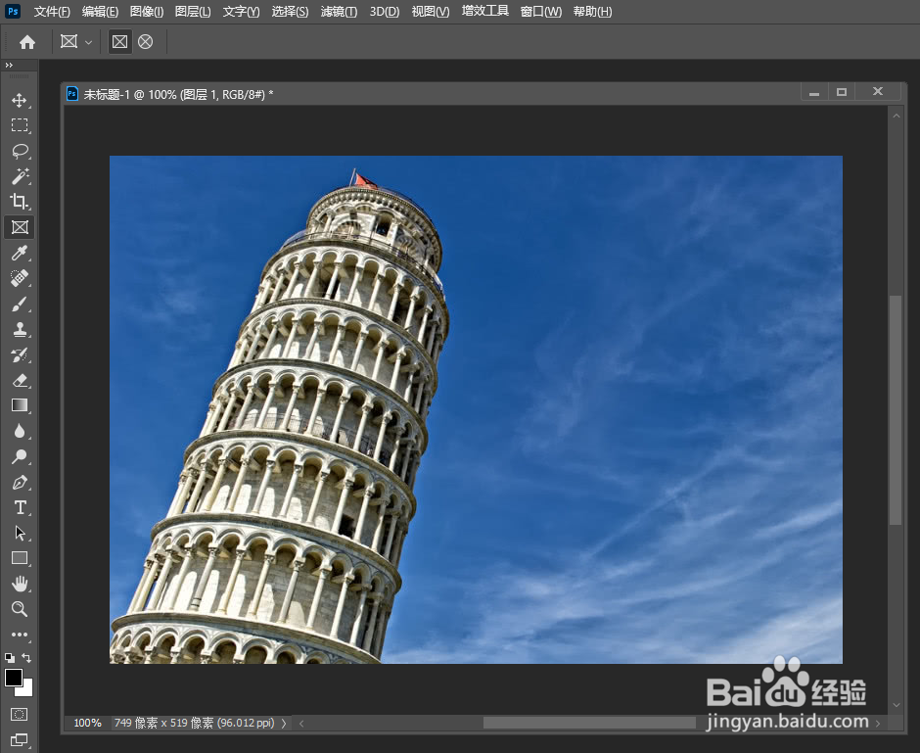Screen dimensions: 920x753
Task: Minimize the 未标题-1 document window
Action: 814,92
